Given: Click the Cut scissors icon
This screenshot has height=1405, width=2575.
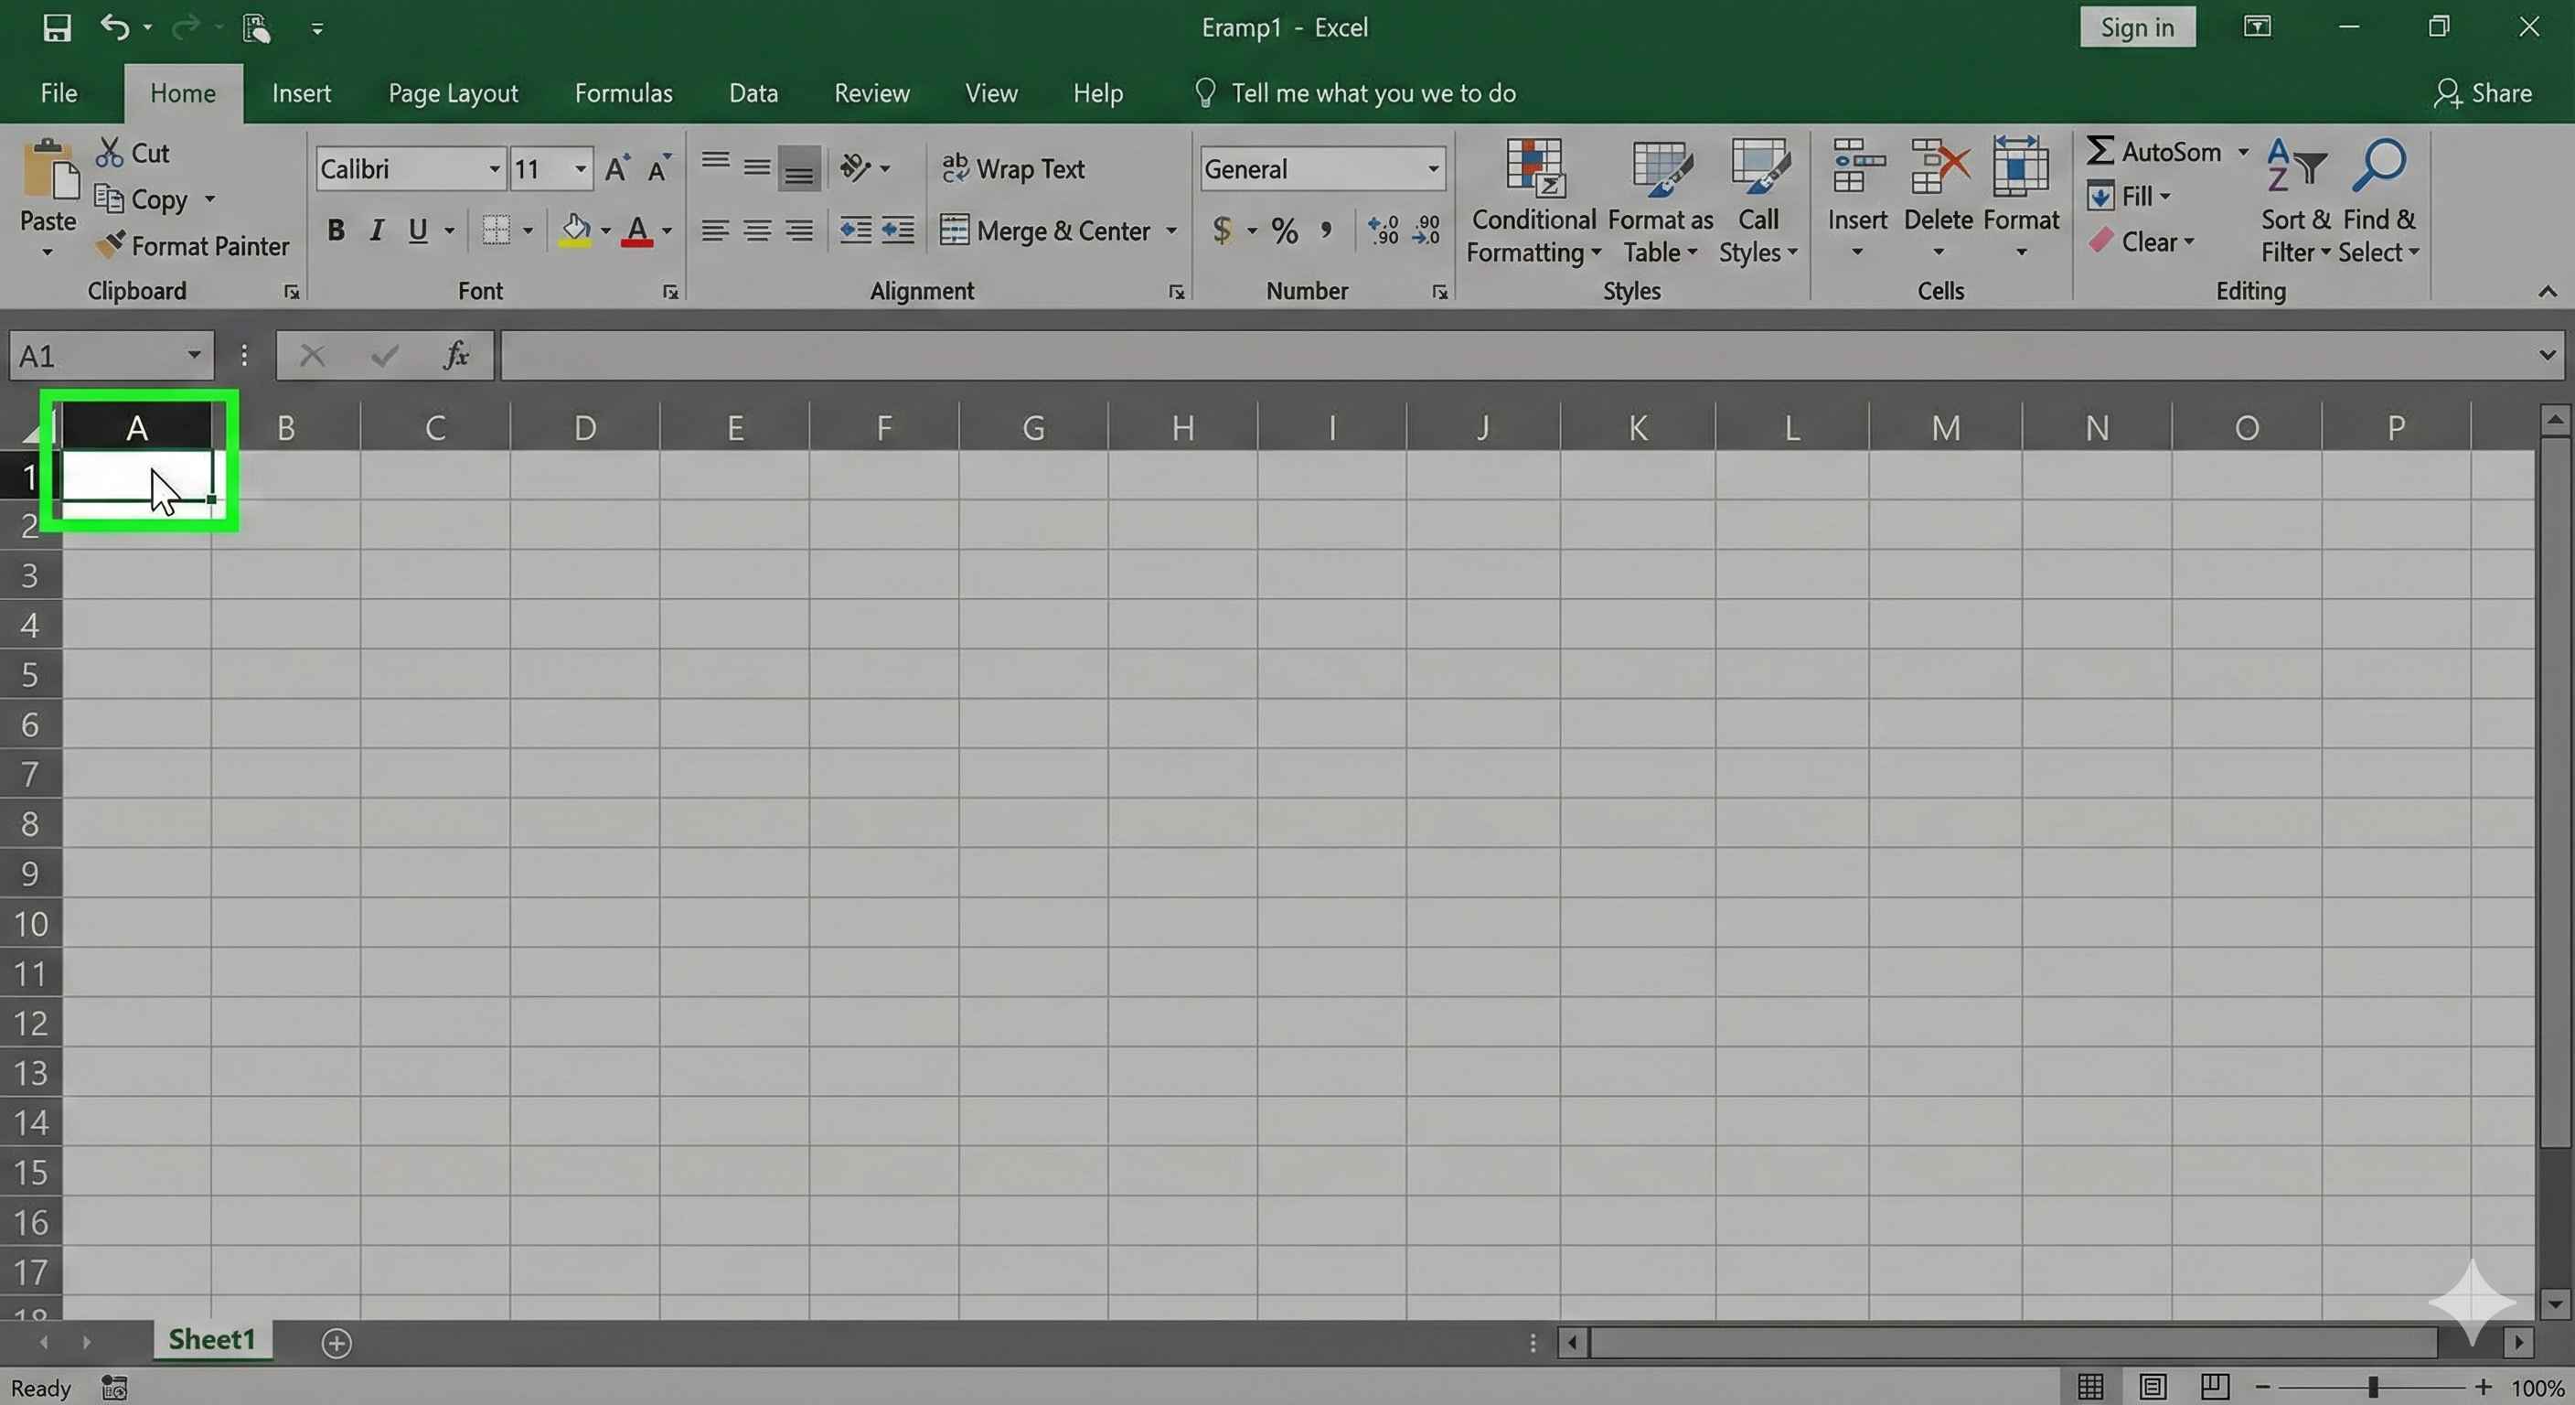Looking at the screenshot, I should coord(108,153).
